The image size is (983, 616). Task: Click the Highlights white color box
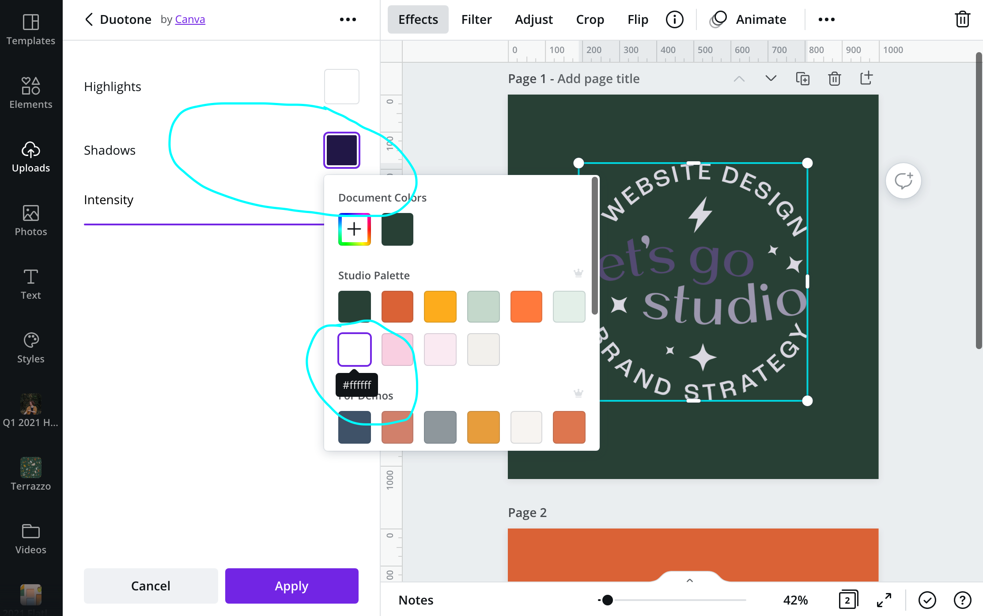coord(341,86)
